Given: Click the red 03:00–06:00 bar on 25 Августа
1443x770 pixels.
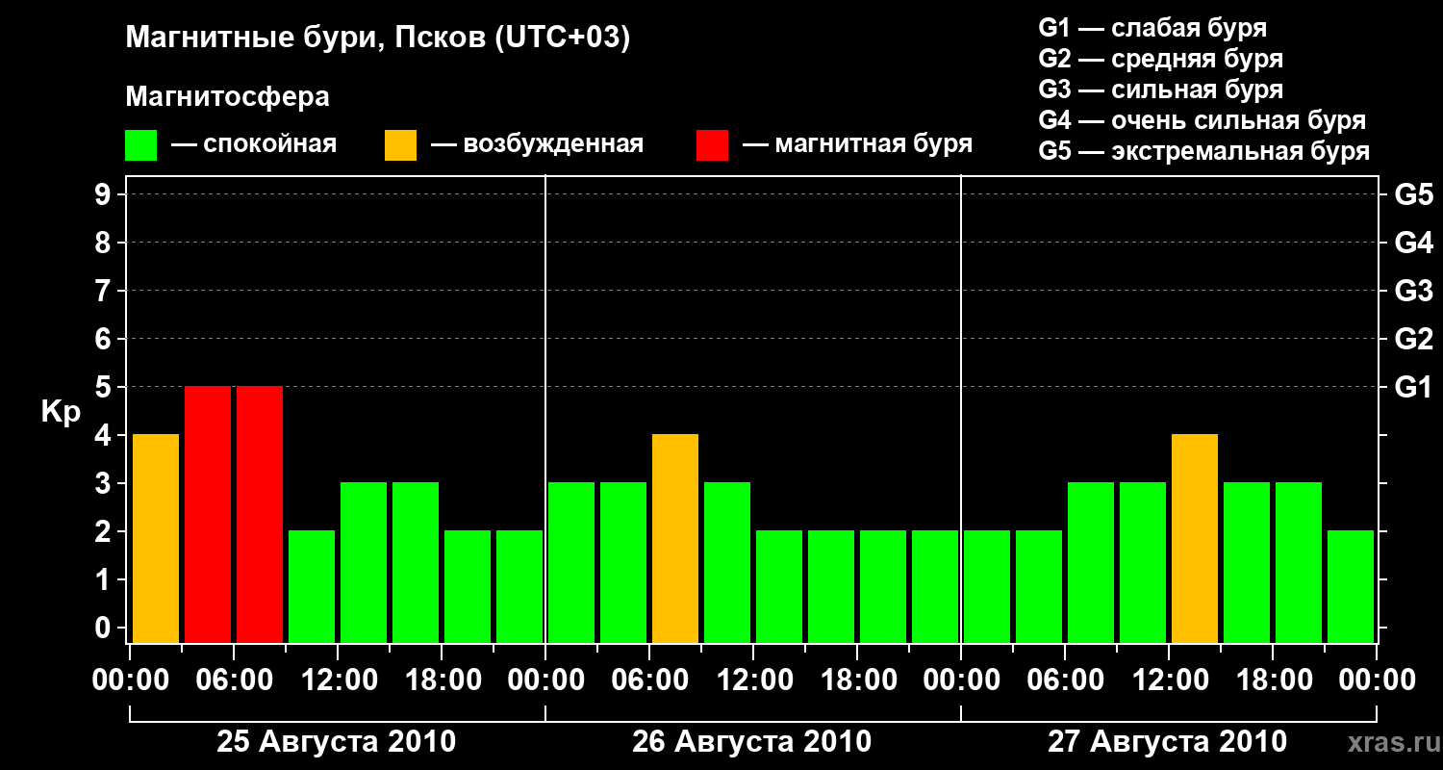Looking at the screenshot, I should tap(208, 514).
